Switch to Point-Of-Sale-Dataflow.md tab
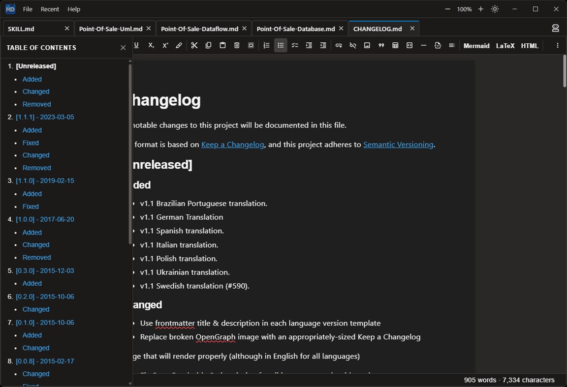 [204, 29]
